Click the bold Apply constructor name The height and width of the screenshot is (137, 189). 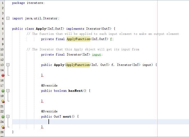click(59, 65)
